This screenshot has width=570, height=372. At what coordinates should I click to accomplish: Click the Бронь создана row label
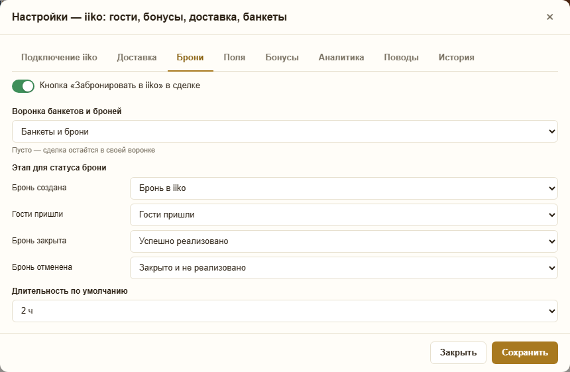(39, 188)
